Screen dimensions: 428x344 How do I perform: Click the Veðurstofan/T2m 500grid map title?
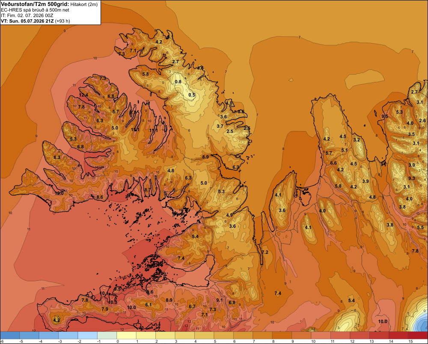point(35,4)
